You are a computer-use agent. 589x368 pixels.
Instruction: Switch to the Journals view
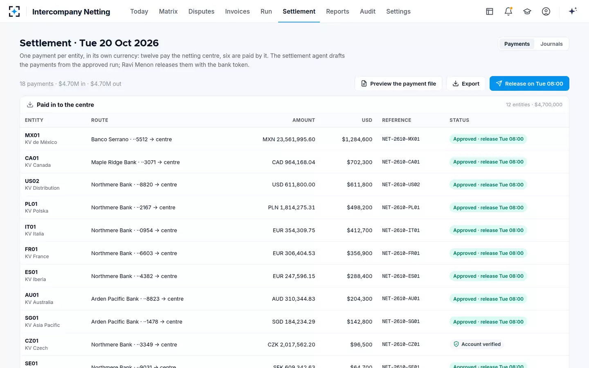pos(551,44)
